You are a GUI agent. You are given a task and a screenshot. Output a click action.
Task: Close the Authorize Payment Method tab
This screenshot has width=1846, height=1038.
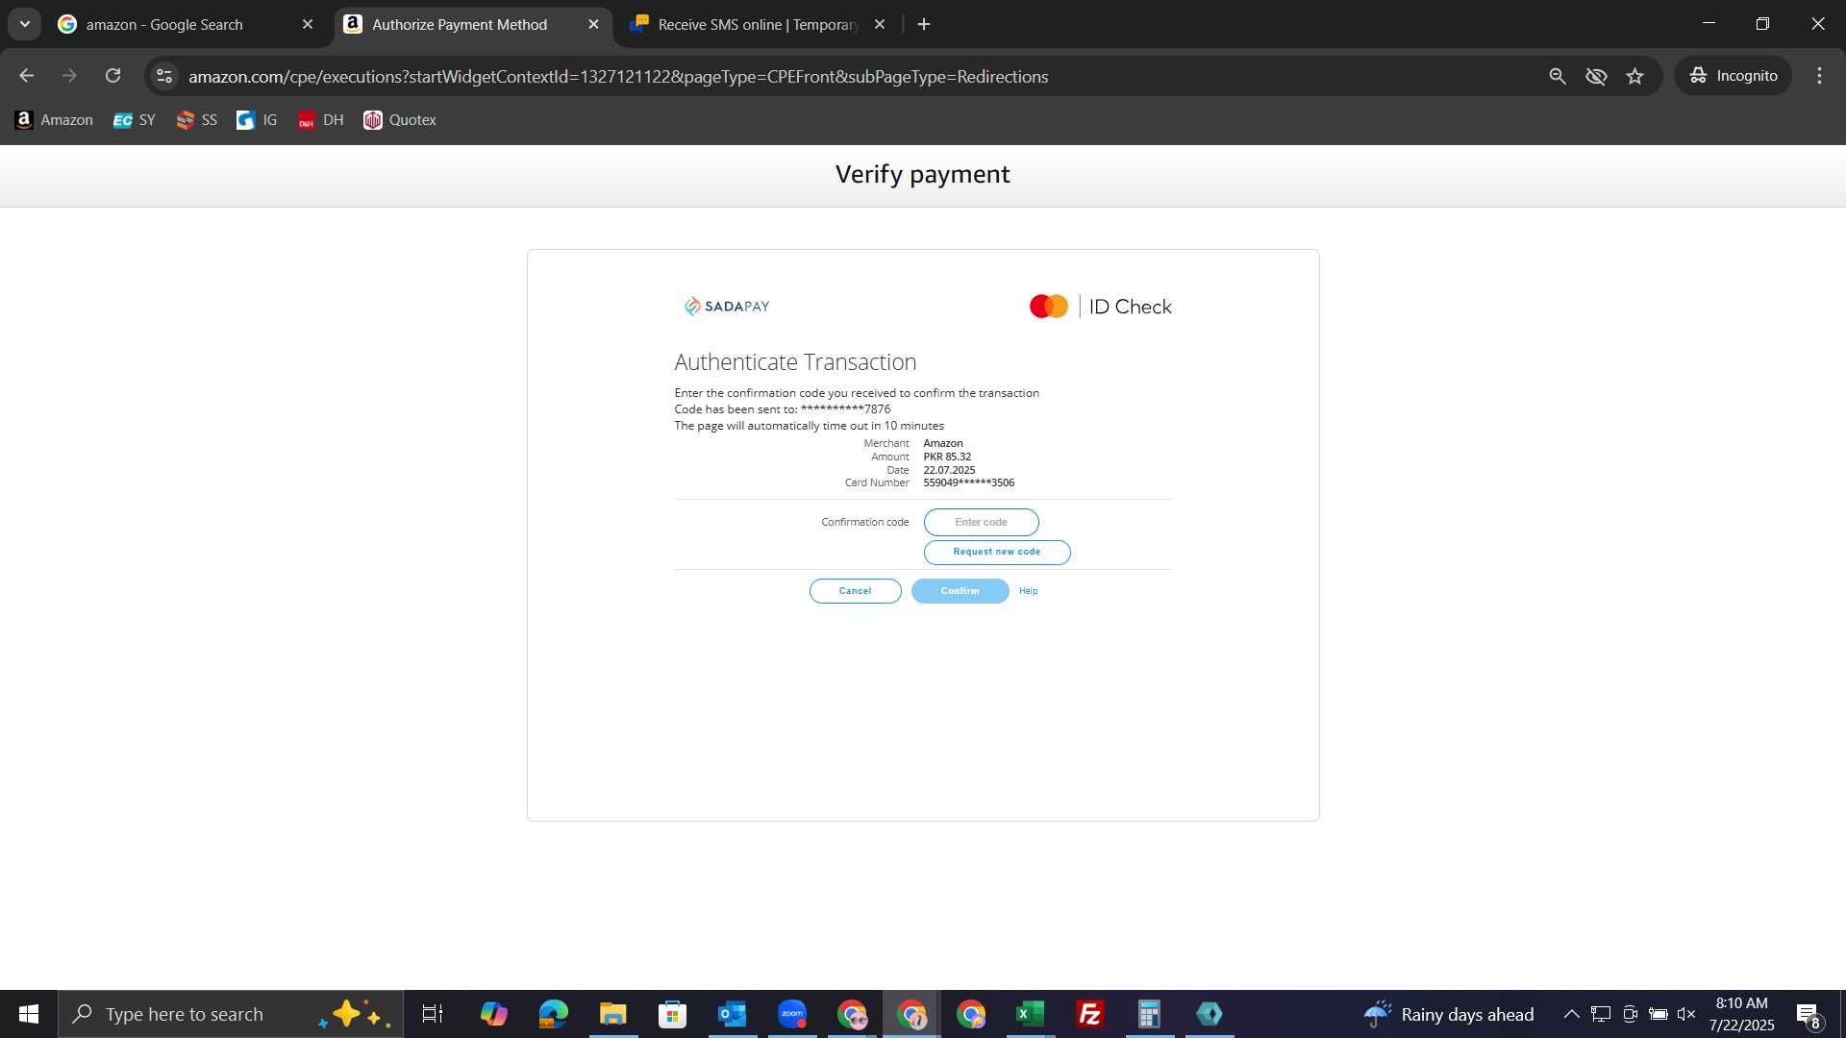593,24
